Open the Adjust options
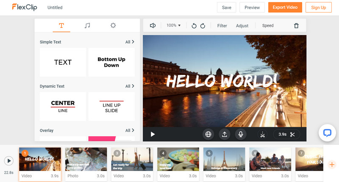The image size is (339, 182). click(x=242, y=26)
